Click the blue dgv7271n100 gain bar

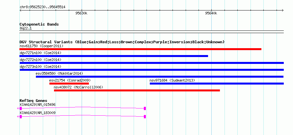point(114,56)
